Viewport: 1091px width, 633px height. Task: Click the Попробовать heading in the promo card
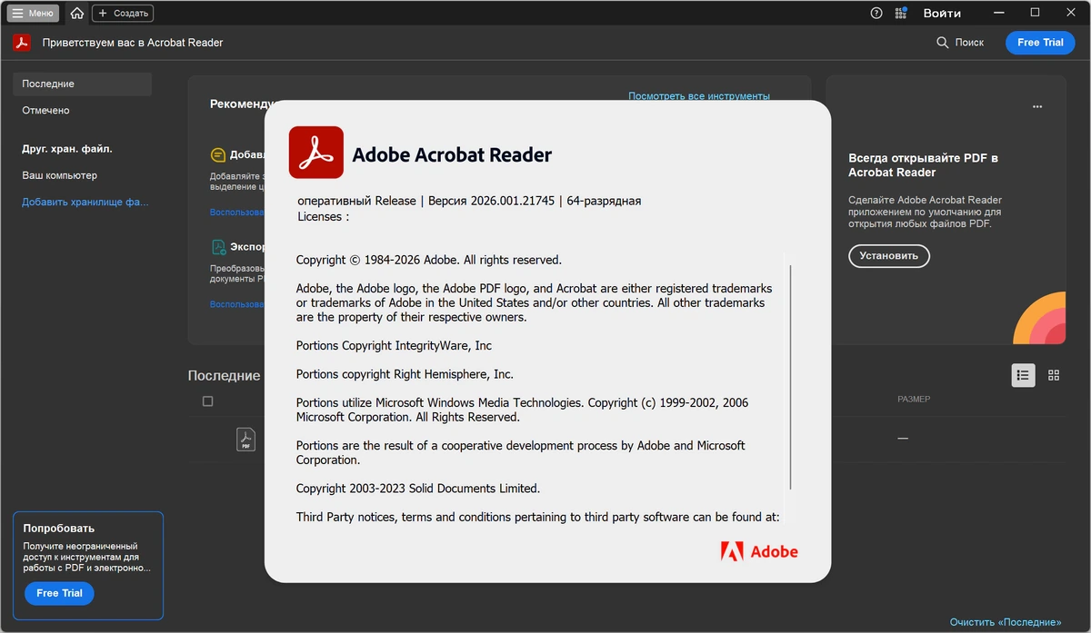[x=59, y=528]
